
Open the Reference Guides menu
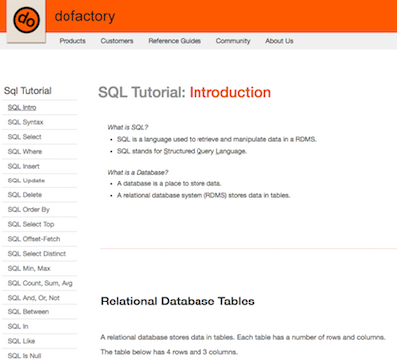pyautogui.click(x=175, y=41)
